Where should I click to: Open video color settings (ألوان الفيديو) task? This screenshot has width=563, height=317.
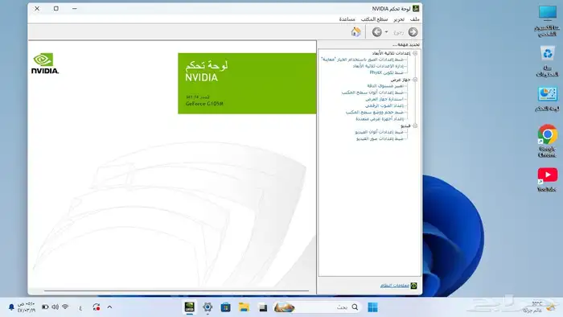pyautogui.click(x=380, y=132)
